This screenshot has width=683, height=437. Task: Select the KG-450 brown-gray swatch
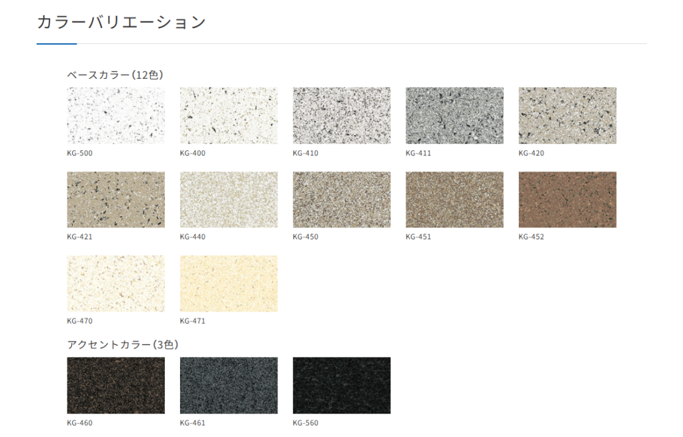[341, 199]
